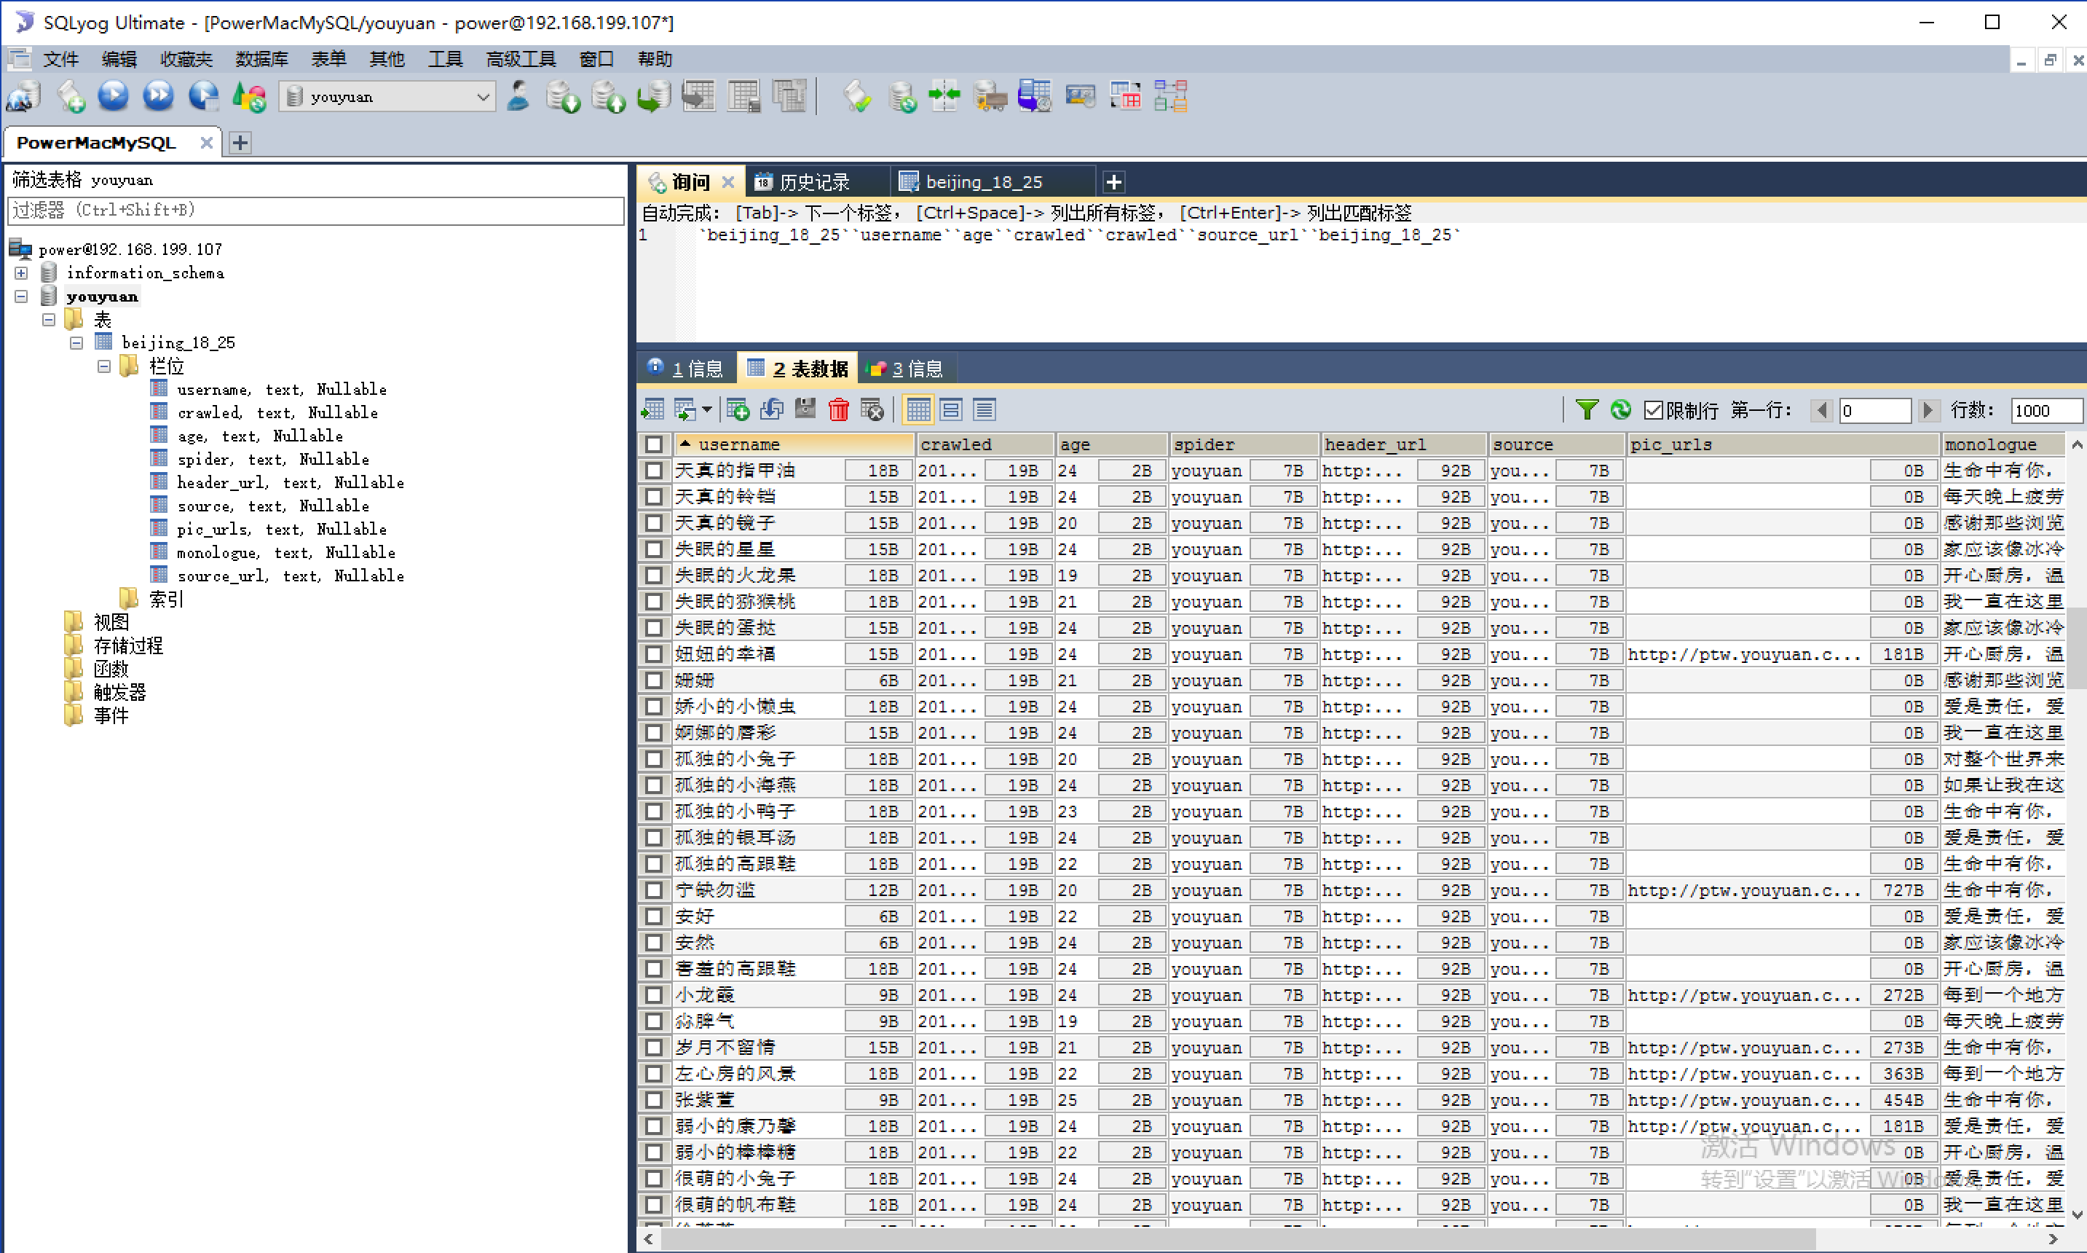Viewport: 2087px width, 1253px height.
Task: Click Execute Query play icon
Action: (x=113, y=96)
